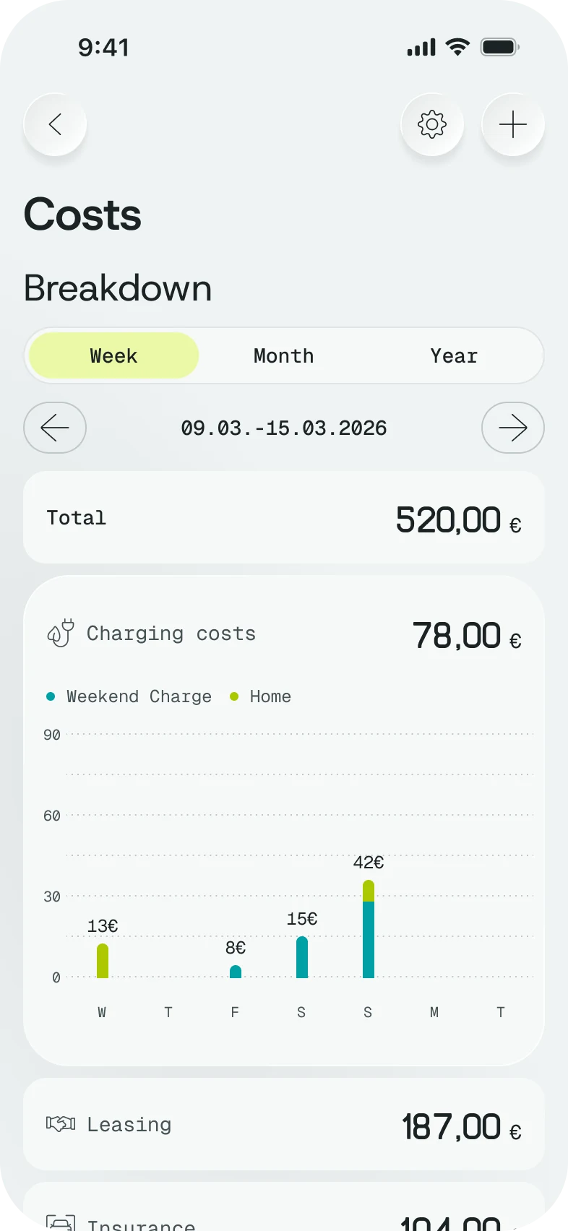Tap the Insurance car icon
Screen dimensions: 568x1231
(61, 1222)
